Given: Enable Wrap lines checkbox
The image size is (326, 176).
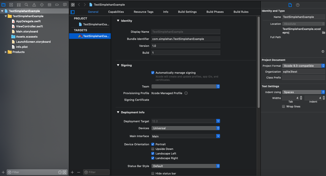Looking at the screenshot, I should (x=284, y=106).
